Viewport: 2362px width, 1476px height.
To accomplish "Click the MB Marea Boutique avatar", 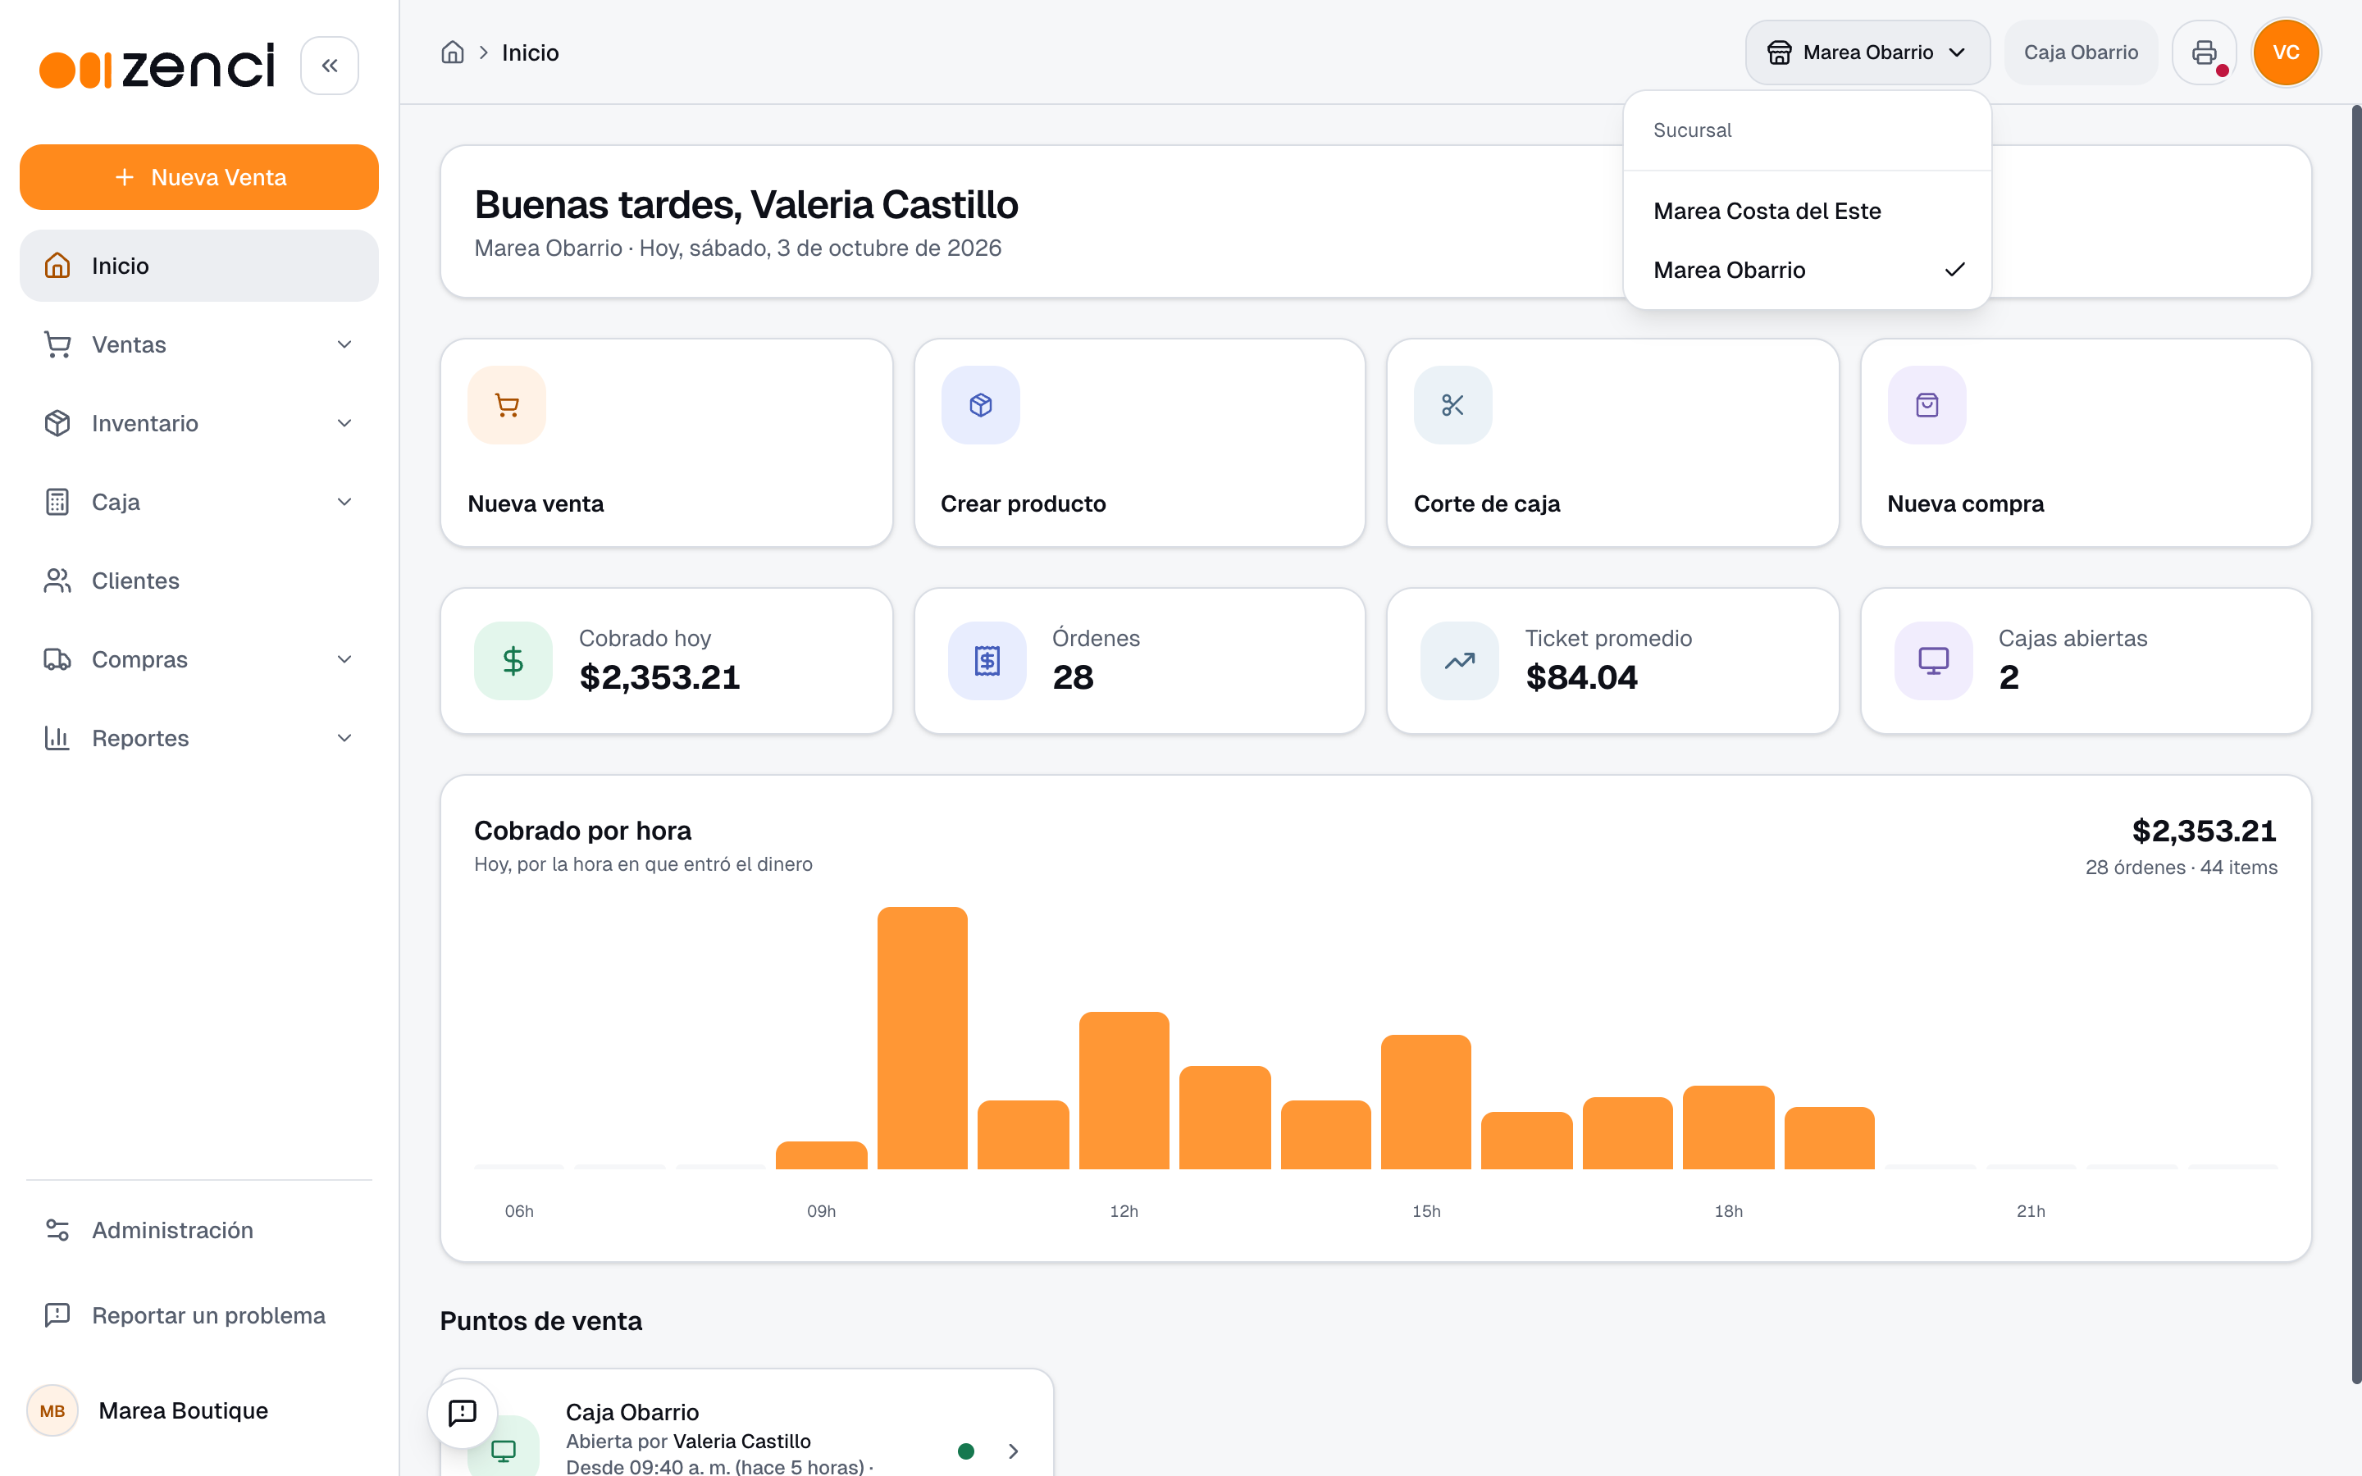I will (52, 1410).
